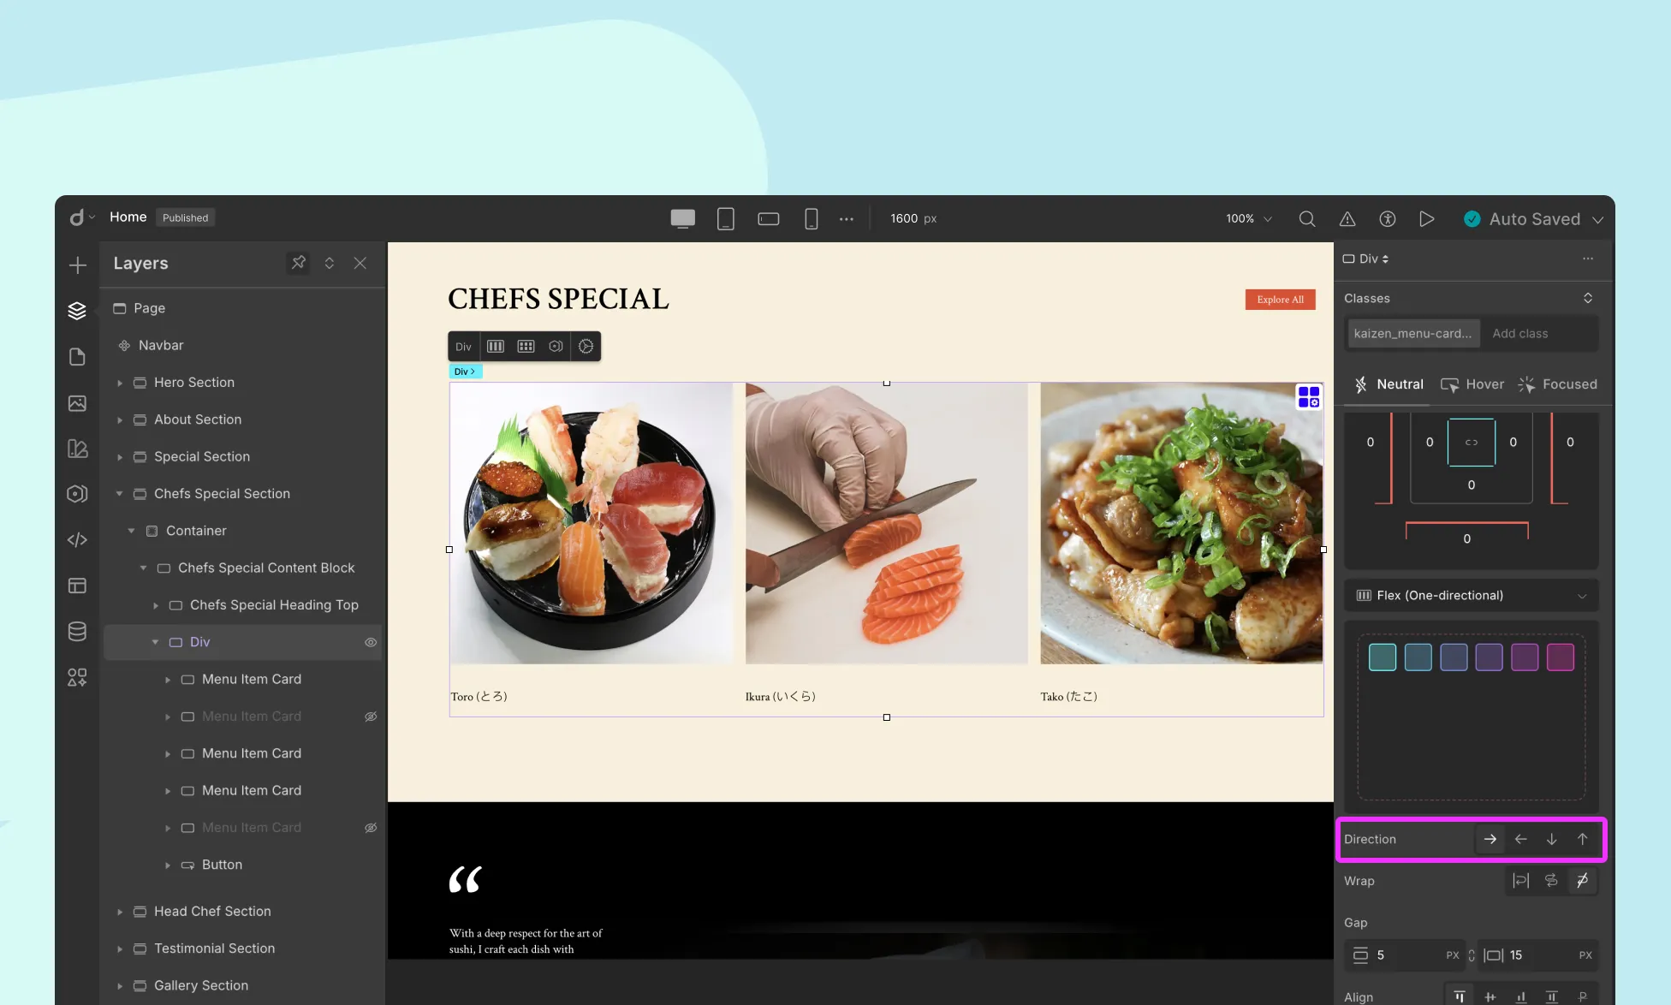Expand the Classes section arrows
Image resolution: width=1671 pixels, height=1005 pixels.
tap(1588, 298)
